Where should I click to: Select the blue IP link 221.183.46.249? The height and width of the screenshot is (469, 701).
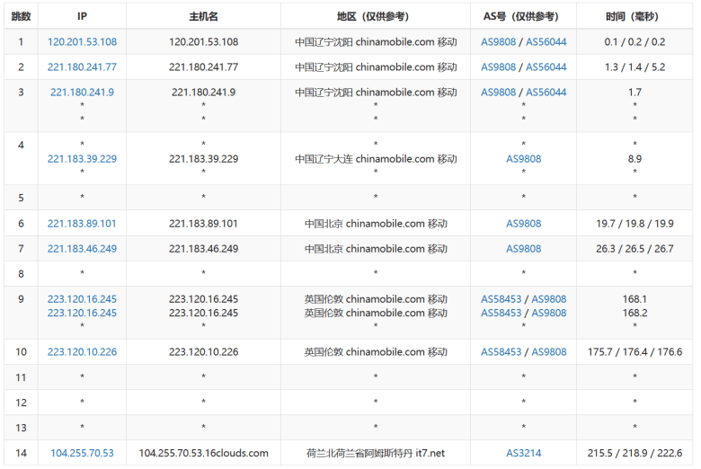(82, 248)
